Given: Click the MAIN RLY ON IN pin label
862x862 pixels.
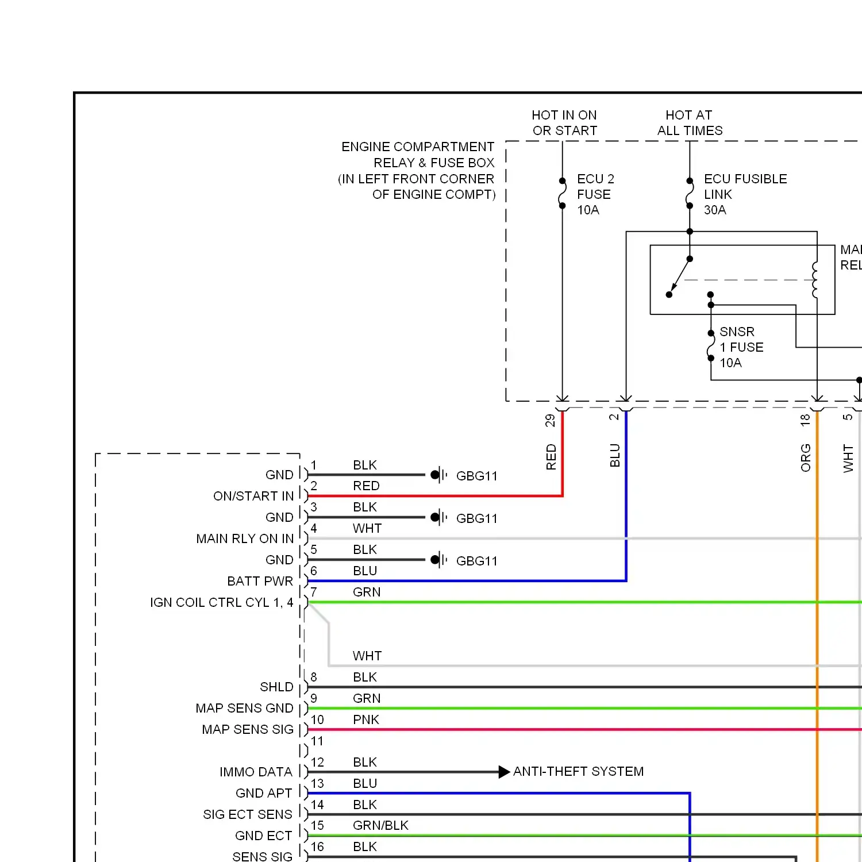Looking at the screenshot, I should tap(245, 538).
